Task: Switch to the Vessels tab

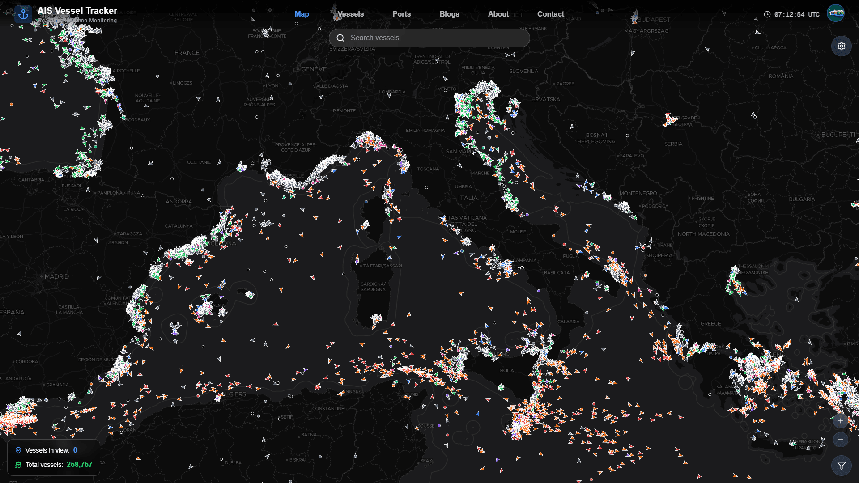Action: click(350, 14)
